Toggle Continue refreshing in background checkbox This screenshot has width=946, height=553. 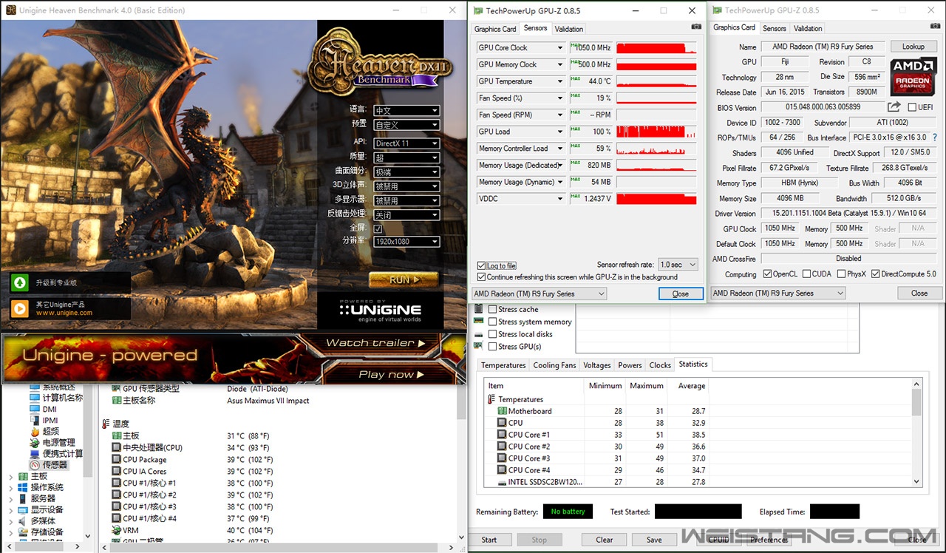point(482,276)
